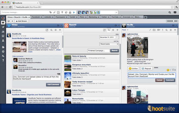Click Cancel on Via.Me comment
This screenshot has height=113, width=179.
click(x=159, y=80)
